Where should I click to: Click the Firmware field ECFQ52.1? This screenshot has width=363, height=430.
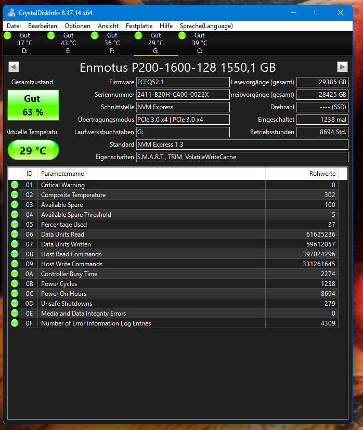click(183, 82)
